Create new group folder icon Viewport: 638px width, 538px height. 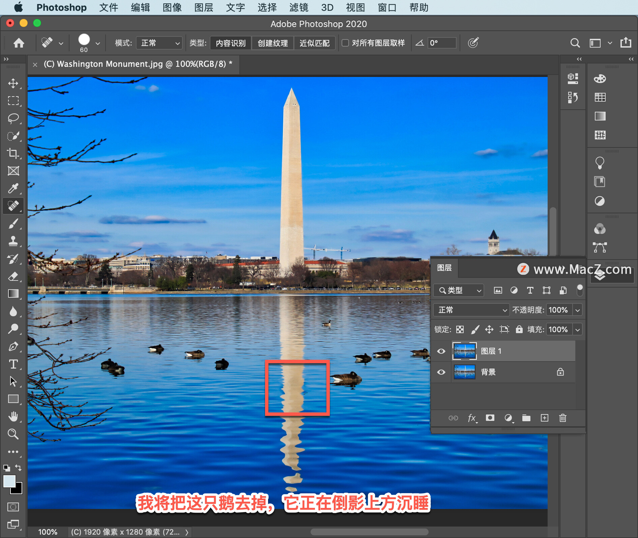tap(526, 418)
